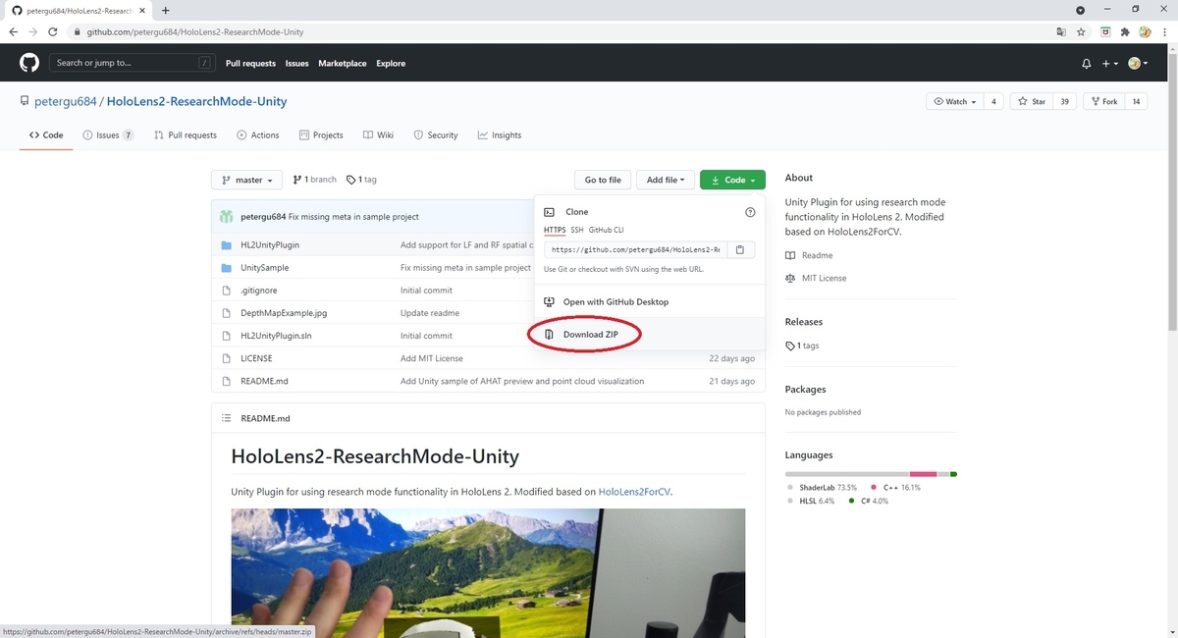The height and width of the screenshot is (638, 1178).
Task: Open the LICENSE file row
Action: click(488, 358)
